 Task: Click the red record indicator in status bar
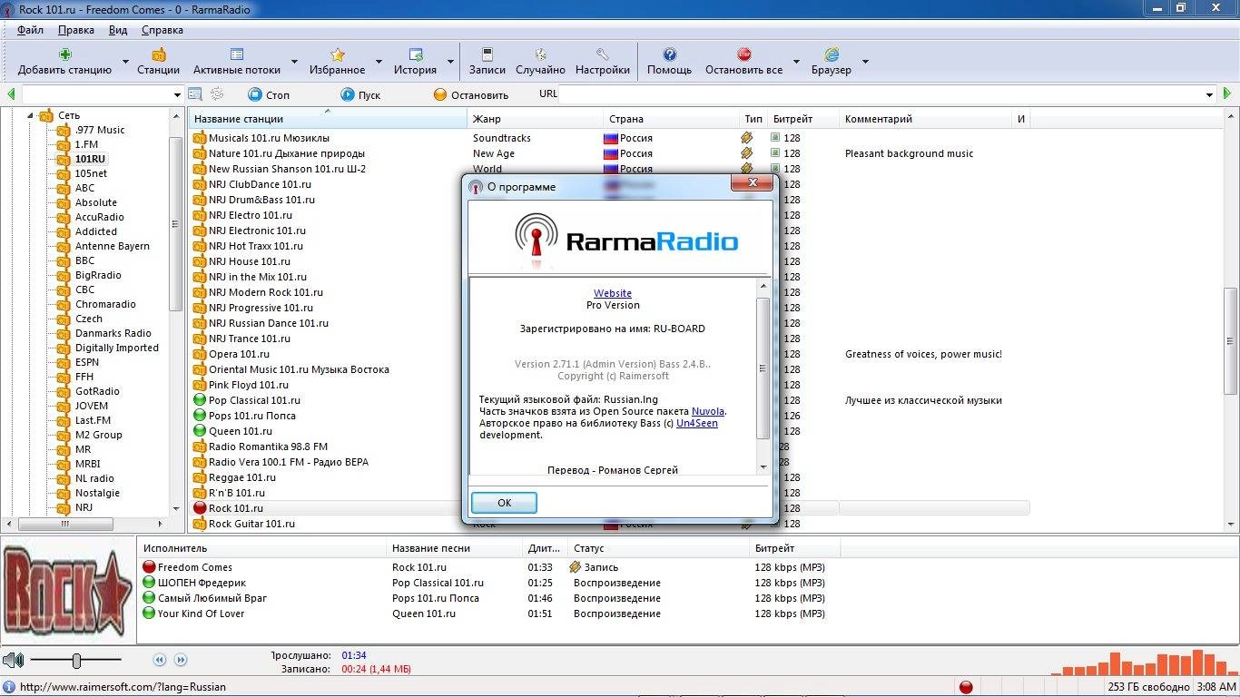tap(966, 687)
